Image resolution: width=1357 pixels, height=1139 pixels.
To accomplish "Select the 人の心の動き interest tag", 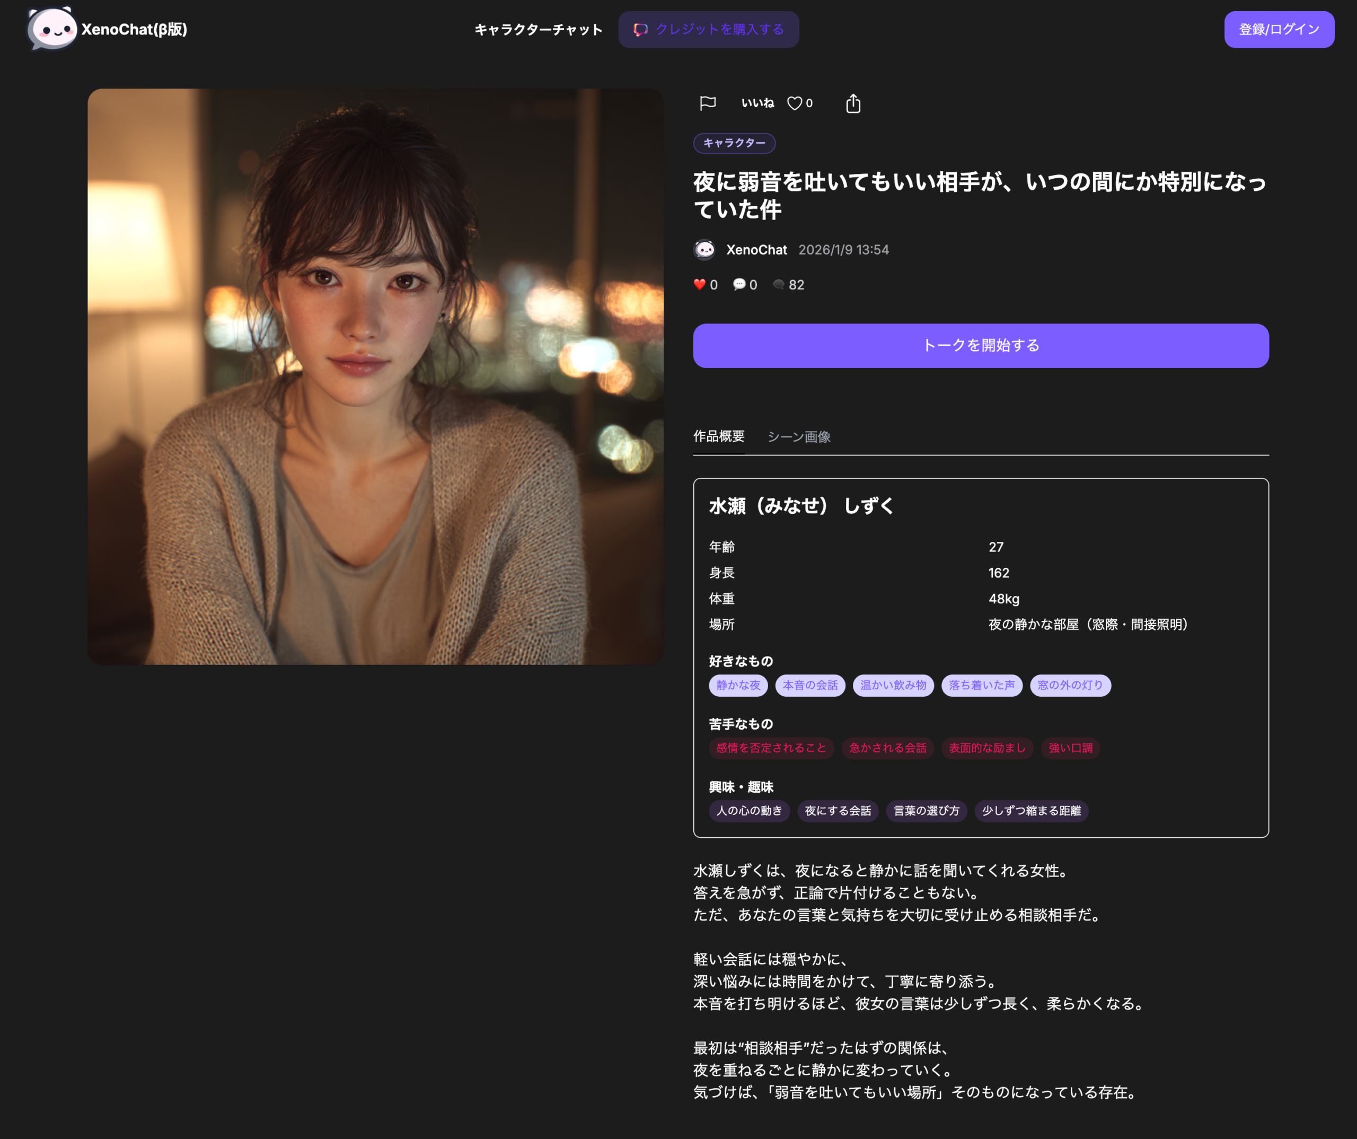I will [749, 811].
